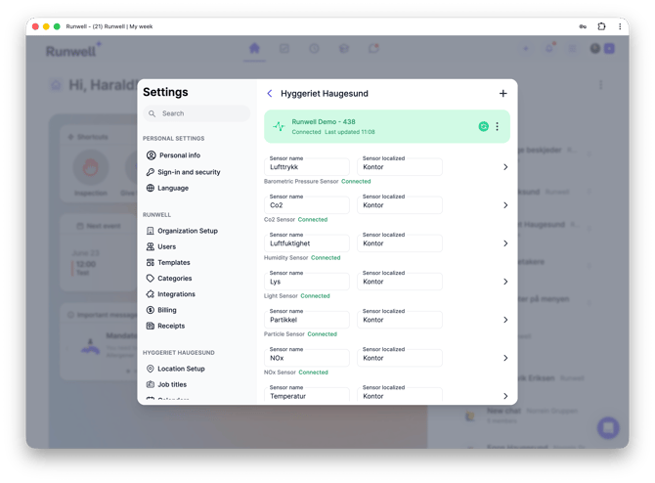Open the tasks checkbox icon in top navigation
The height and width of the screenshot is (483, 655).
click(x=284, y=49)
